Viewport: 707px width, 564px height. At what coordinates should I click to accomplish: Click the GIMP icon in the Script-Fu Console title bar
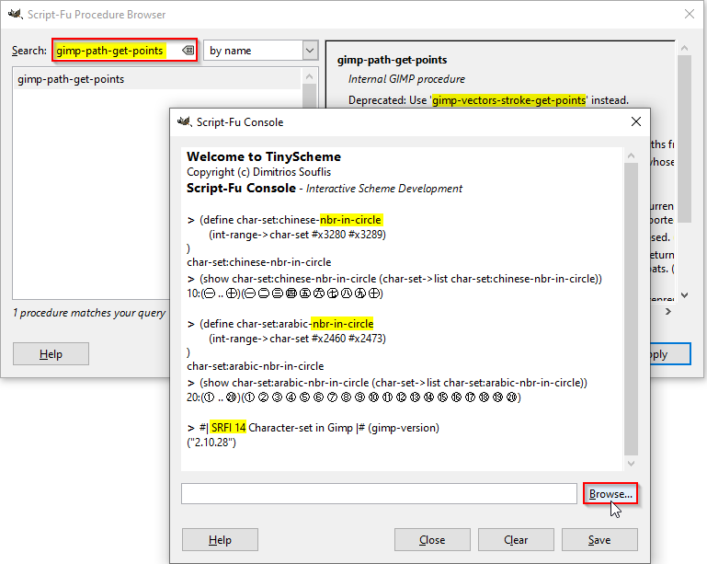pos(185,121)
